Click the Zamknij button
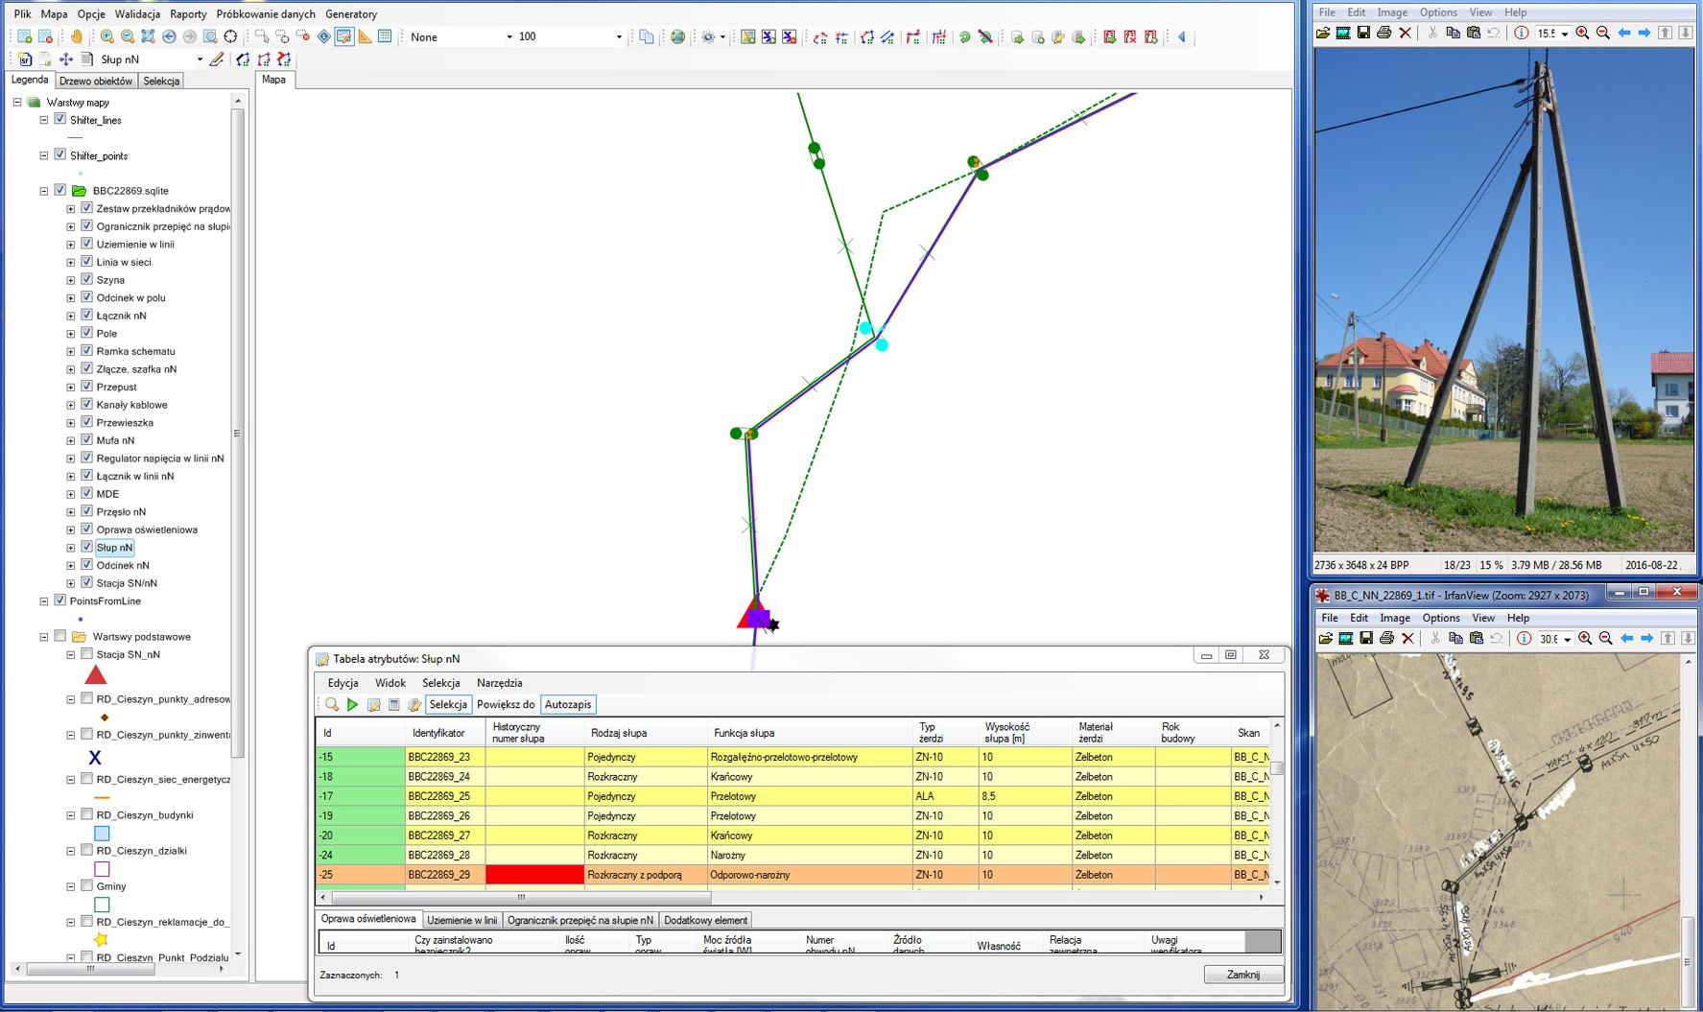This screenshot has width=1703, height=1012. pos(1243,975)
